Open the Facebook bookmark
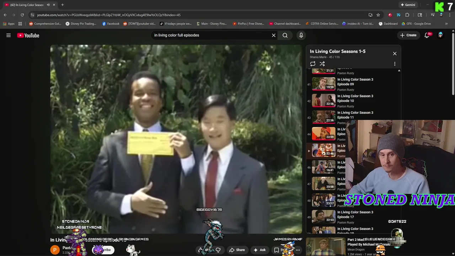 (111, 24)
